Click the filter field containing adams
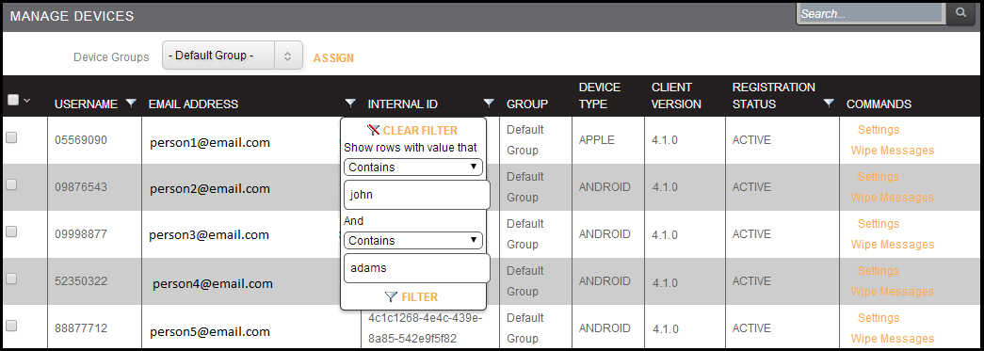The width and height of the screenshot is (984, 351). (x=417, y=268)
